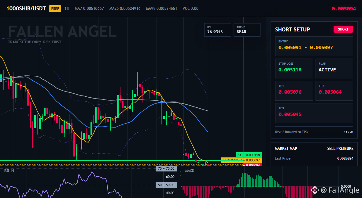Click the 1H timeframe label
362x198 pixels.
67,9
